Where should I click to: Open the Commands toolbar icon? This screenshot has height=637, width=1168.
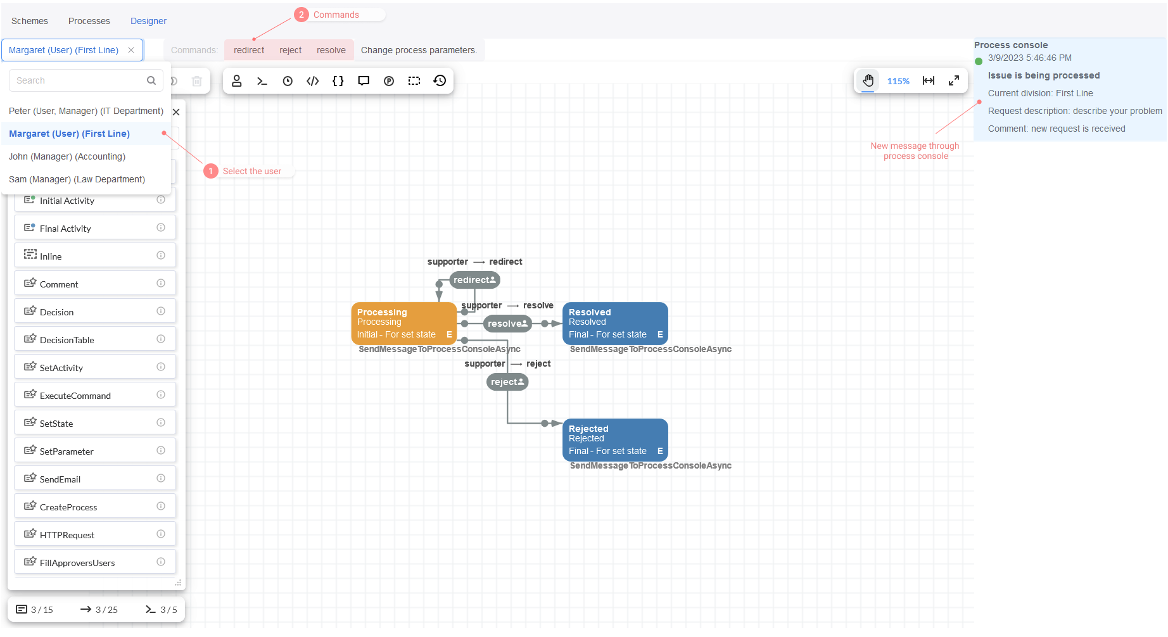pos(262,81)
